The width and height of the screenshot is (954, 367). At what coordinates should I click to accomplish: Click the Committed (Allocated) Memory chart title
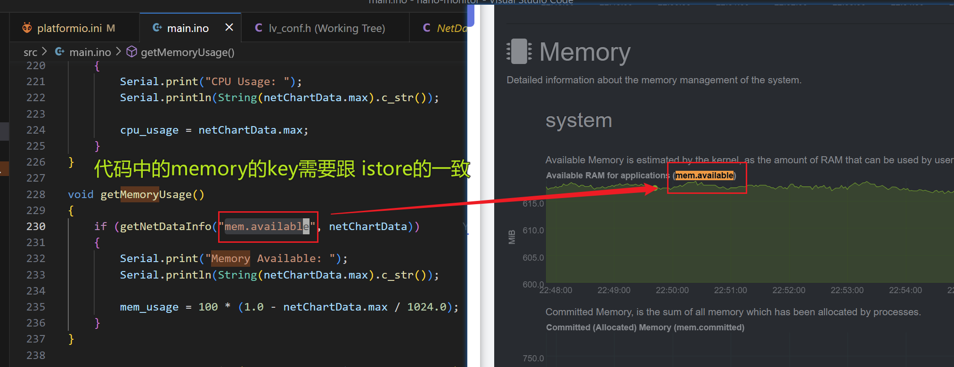click(x=644, y=327)
